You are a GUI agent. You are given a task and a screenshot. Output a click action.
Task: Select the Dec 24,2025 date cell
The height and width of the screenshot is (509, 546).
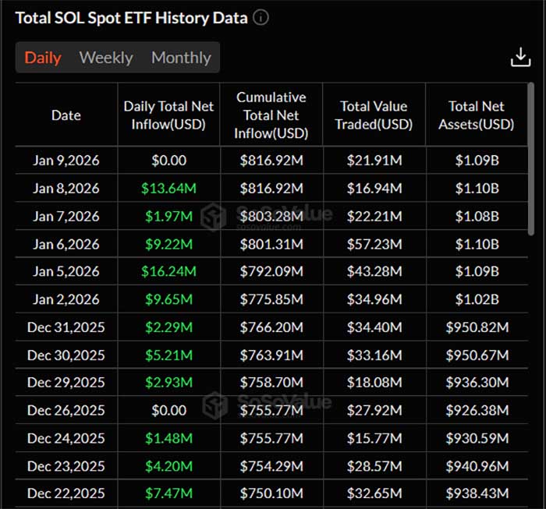(x=66, y=438)
